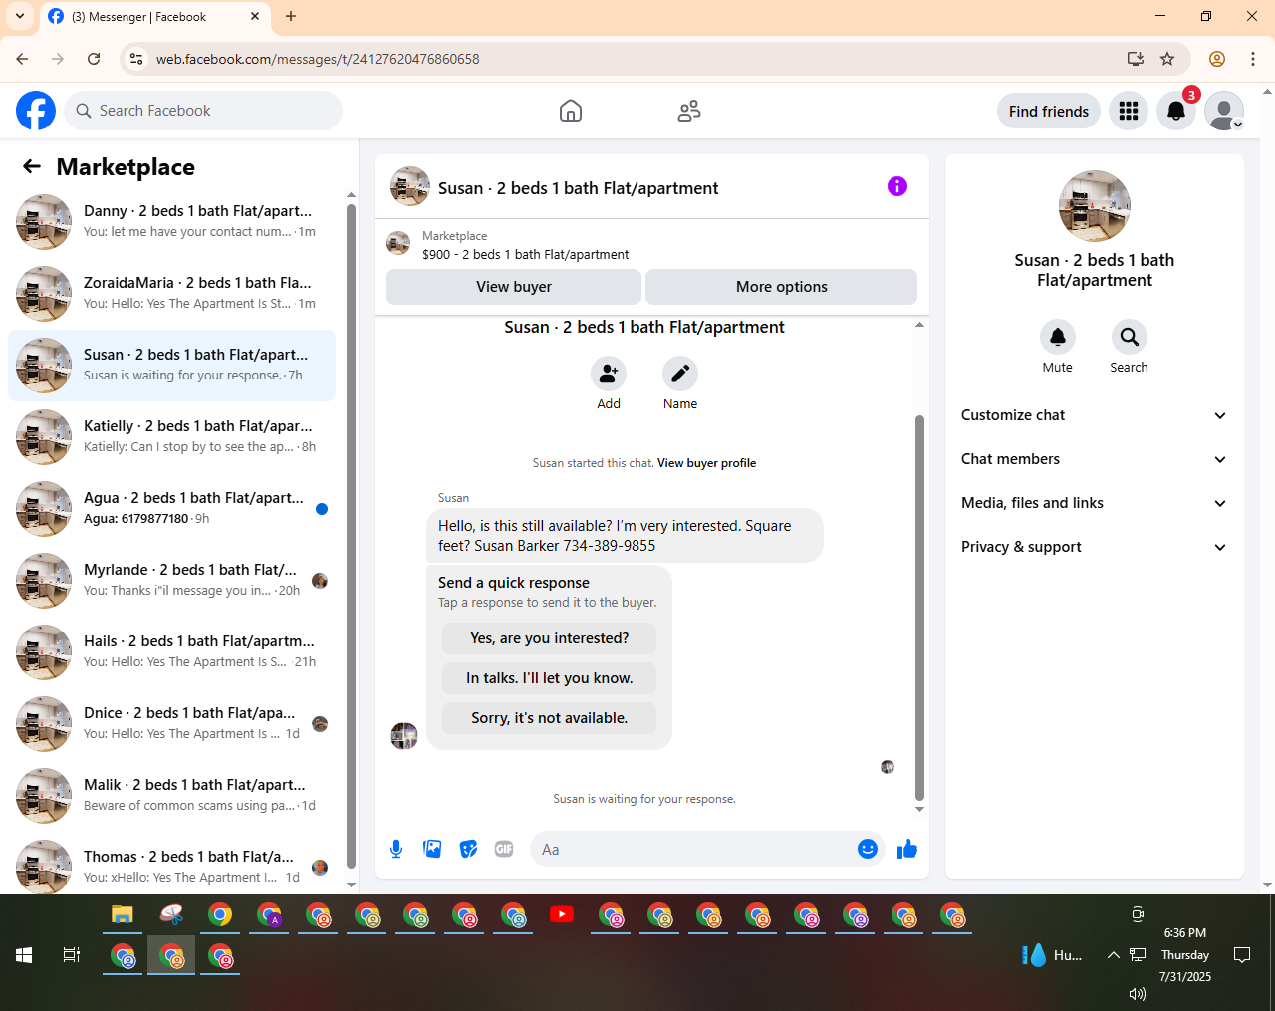The width and height of the screenshot is (1275, 1011).
Task: Record a voice clip with microphone icon
Action: (396, 849)
